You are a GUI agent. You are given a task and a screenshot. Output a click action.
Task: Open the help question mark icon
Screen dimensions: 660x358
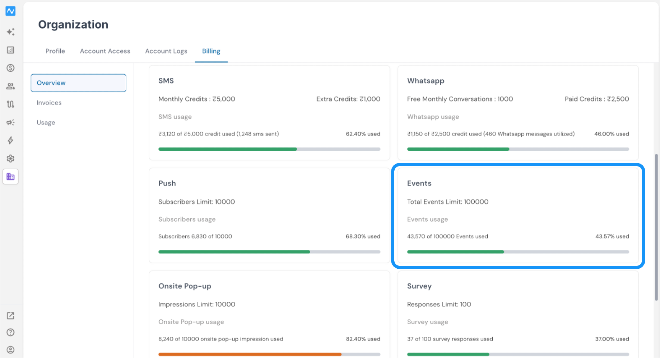pos(10,332)
